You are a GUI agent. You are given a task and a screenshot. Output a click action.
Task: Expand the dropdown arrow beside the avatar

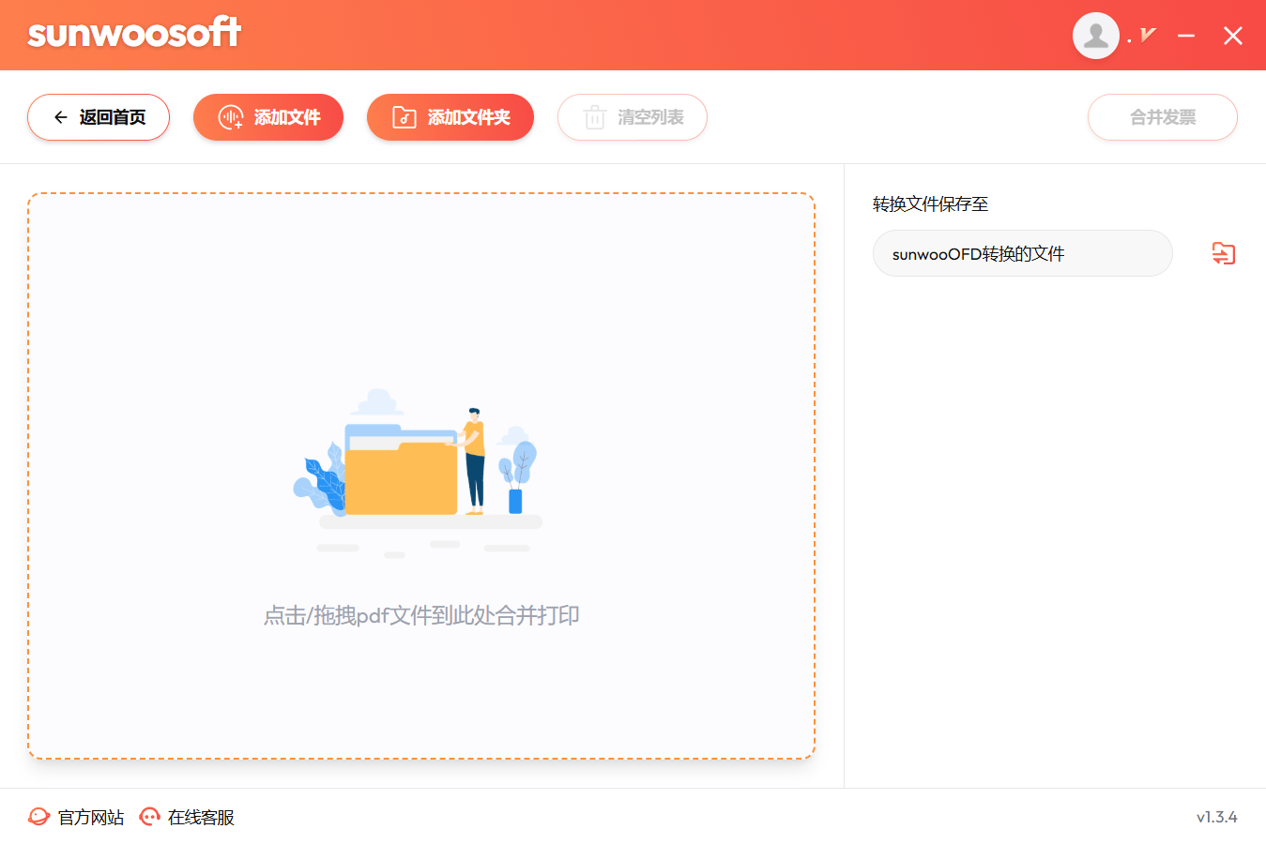tap(1147, 35)
